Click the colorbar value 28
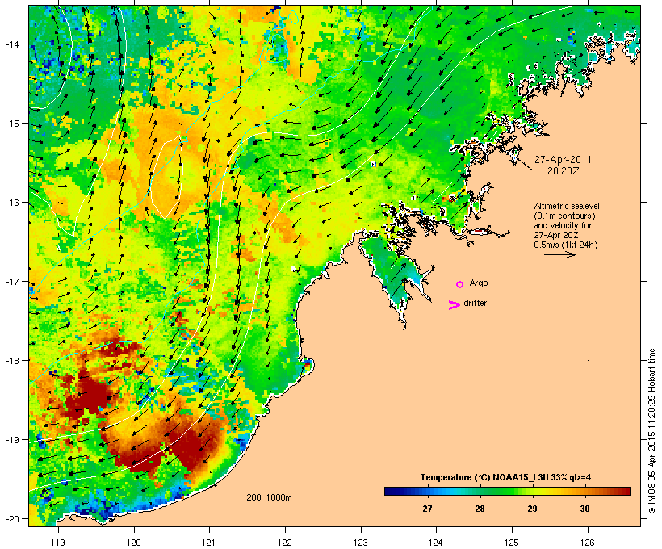 pos(480,509)
